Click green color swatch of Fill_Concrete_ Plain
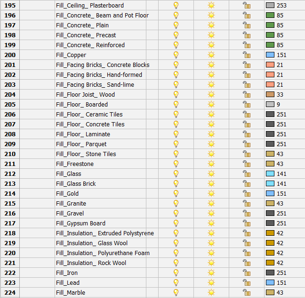Image resolution: width=305 pixels, height=298 pixels. point(270,25)
